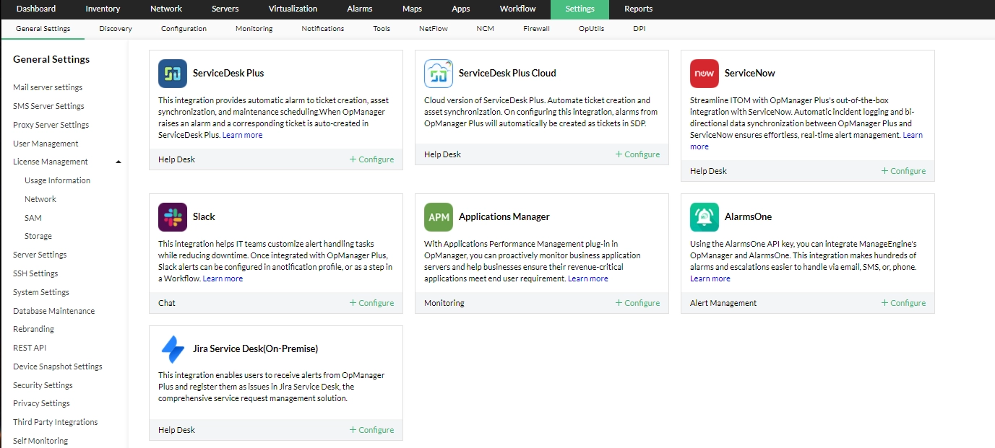Open SSH Settings in sidebar
Image resolution: width=995 pixels, height=448 pixels.
tap(35, 273)
